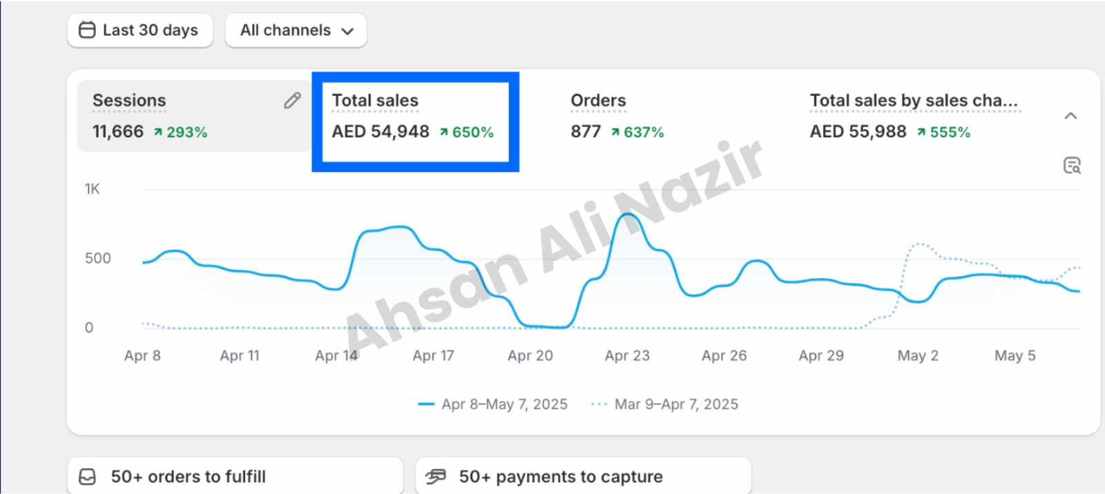Toggle the Apr 8–May 7, 2025 legend series
Viewport: 1105px width, 494px height.
point(493,404)
